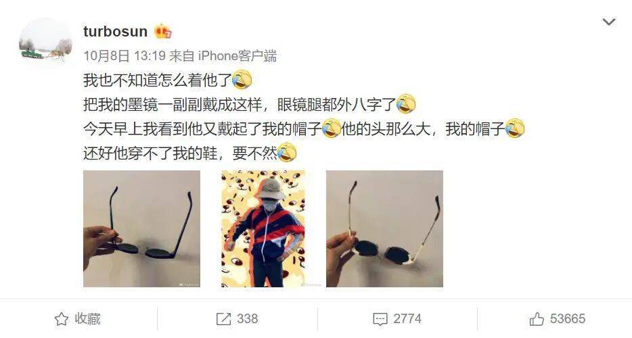Open the turbosun username link
632x338 pixels.
pos(115,31)
